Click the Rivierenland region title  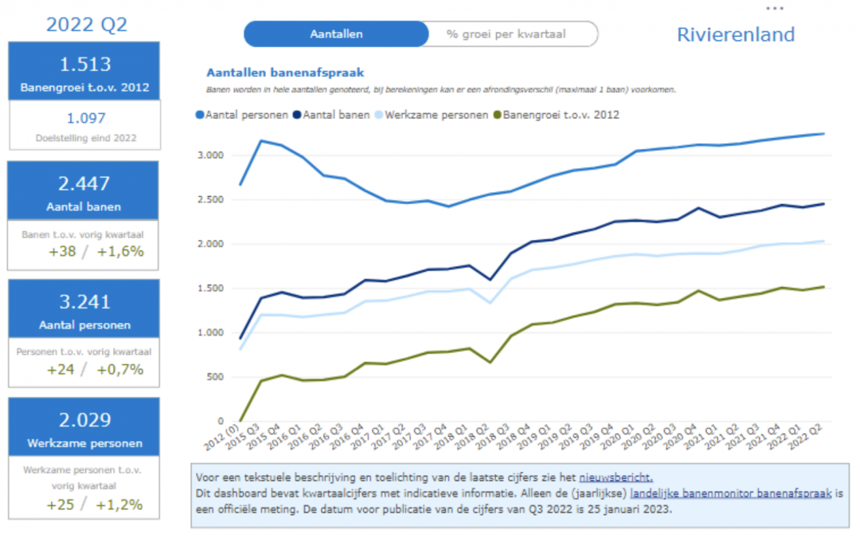click(735, 34)
